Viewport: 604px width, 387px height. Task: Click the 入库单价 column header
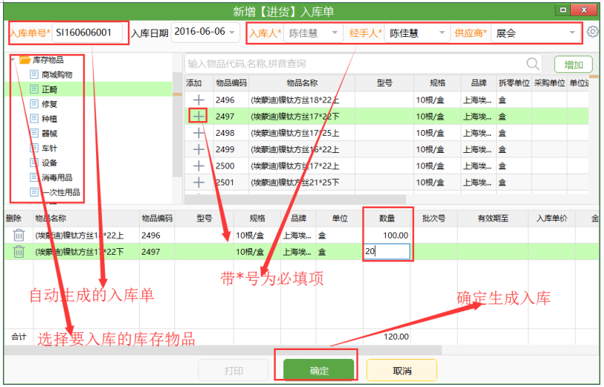tap(552, 219)
